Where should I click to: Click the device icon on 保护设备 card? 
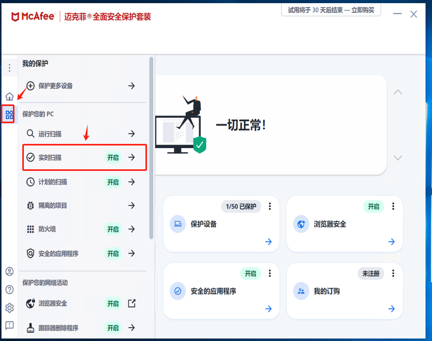point(178,224)
